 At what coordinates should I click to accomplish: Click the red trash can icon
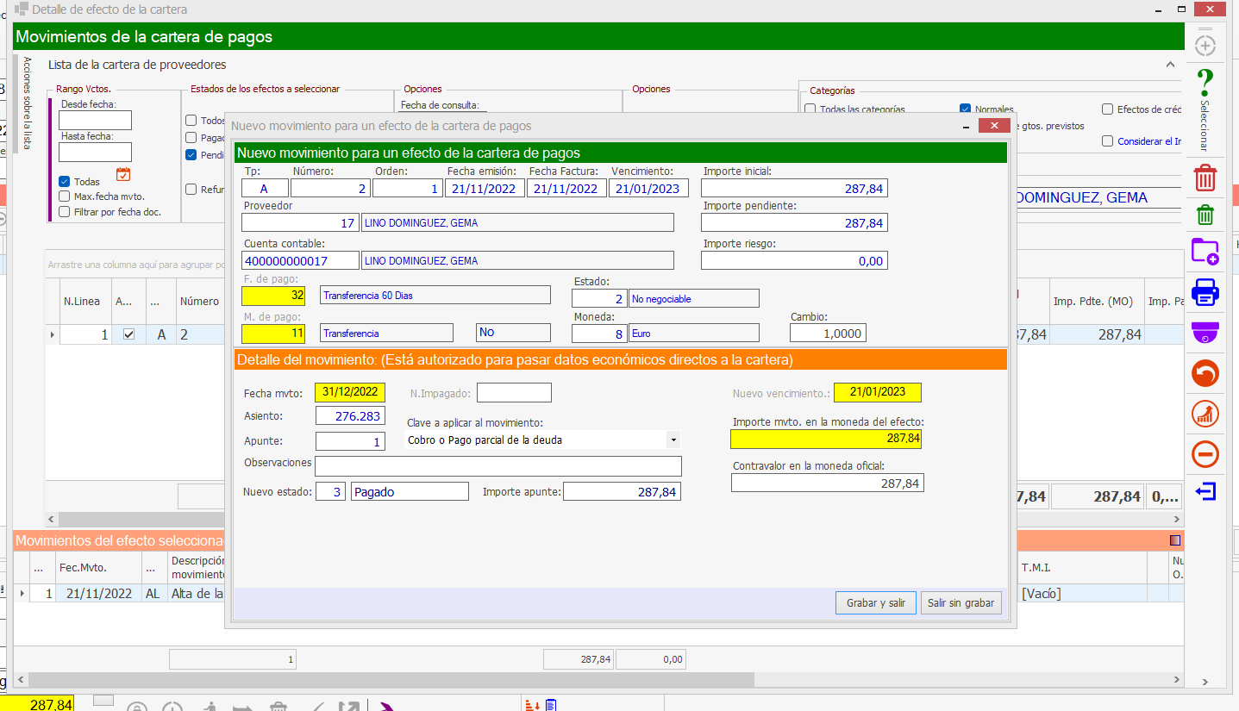[x=1205, y=179]
